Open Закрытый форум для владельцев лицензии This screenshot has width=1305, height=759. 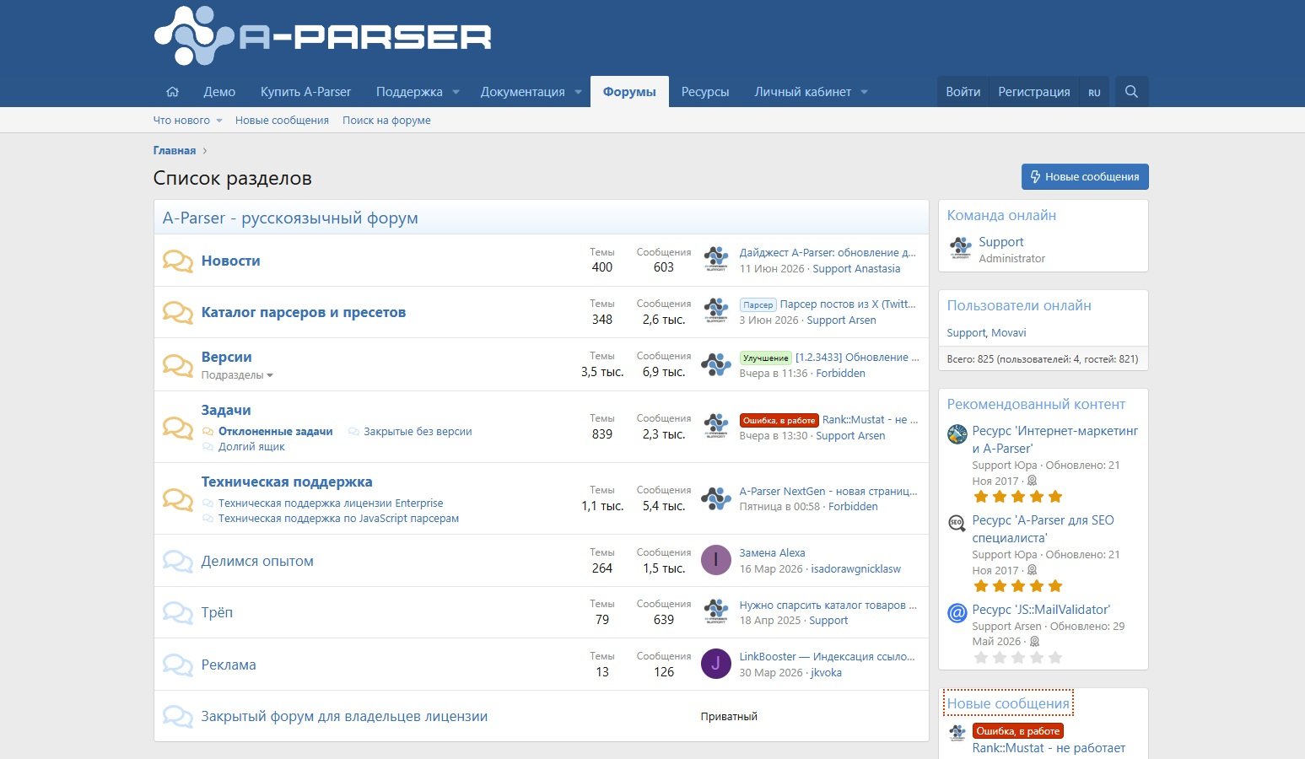point(344,716)
